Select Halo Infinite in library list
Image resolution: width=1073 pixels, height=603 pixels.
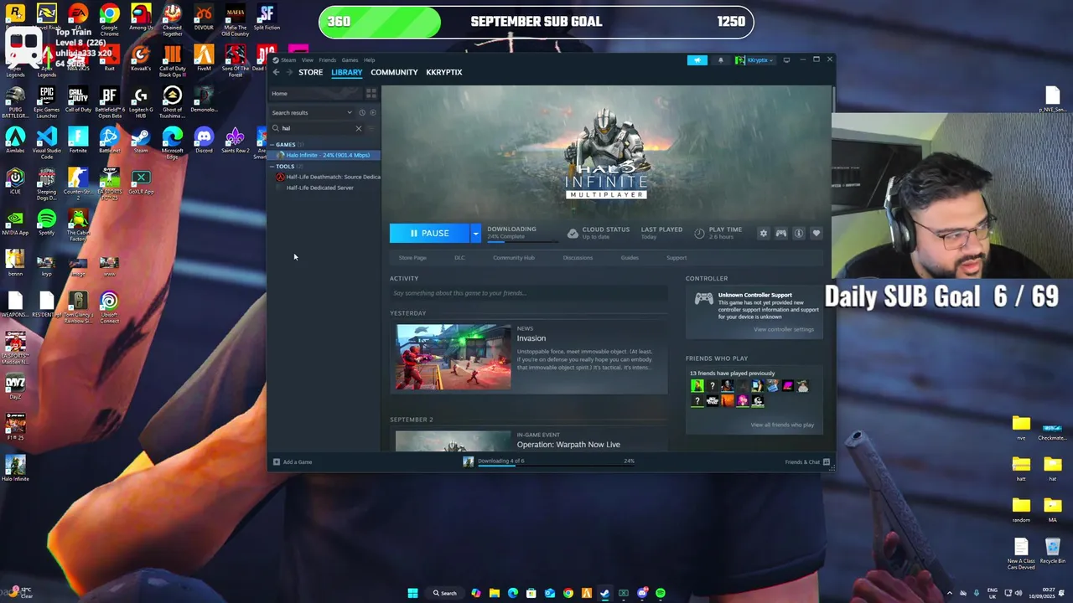pyautogui.click(x=325, y=155)
